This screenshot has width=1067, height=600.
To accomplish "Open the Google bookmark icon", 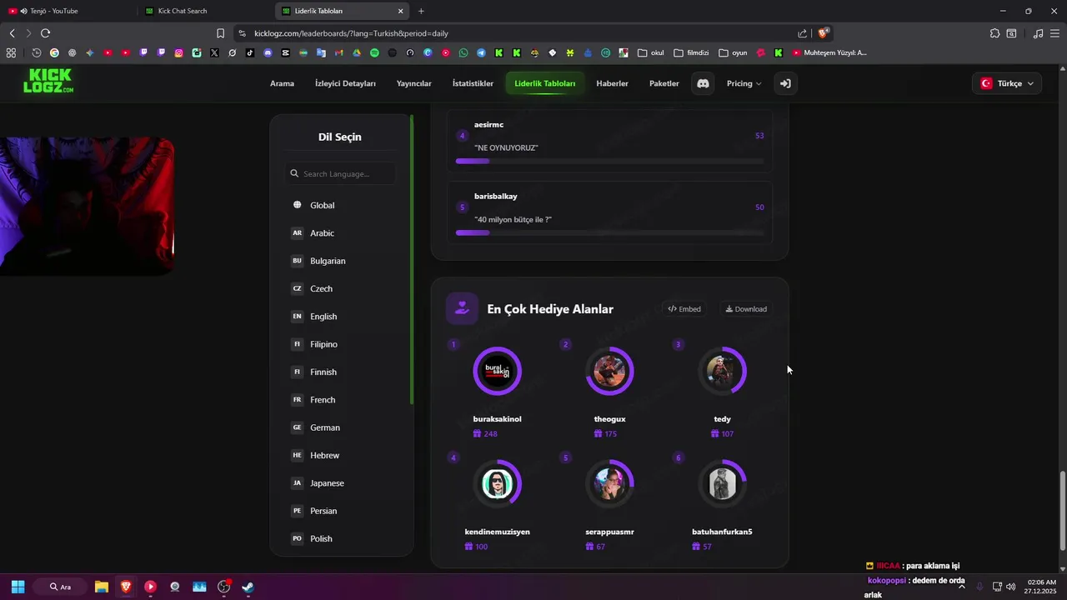I will pos(54,52).
